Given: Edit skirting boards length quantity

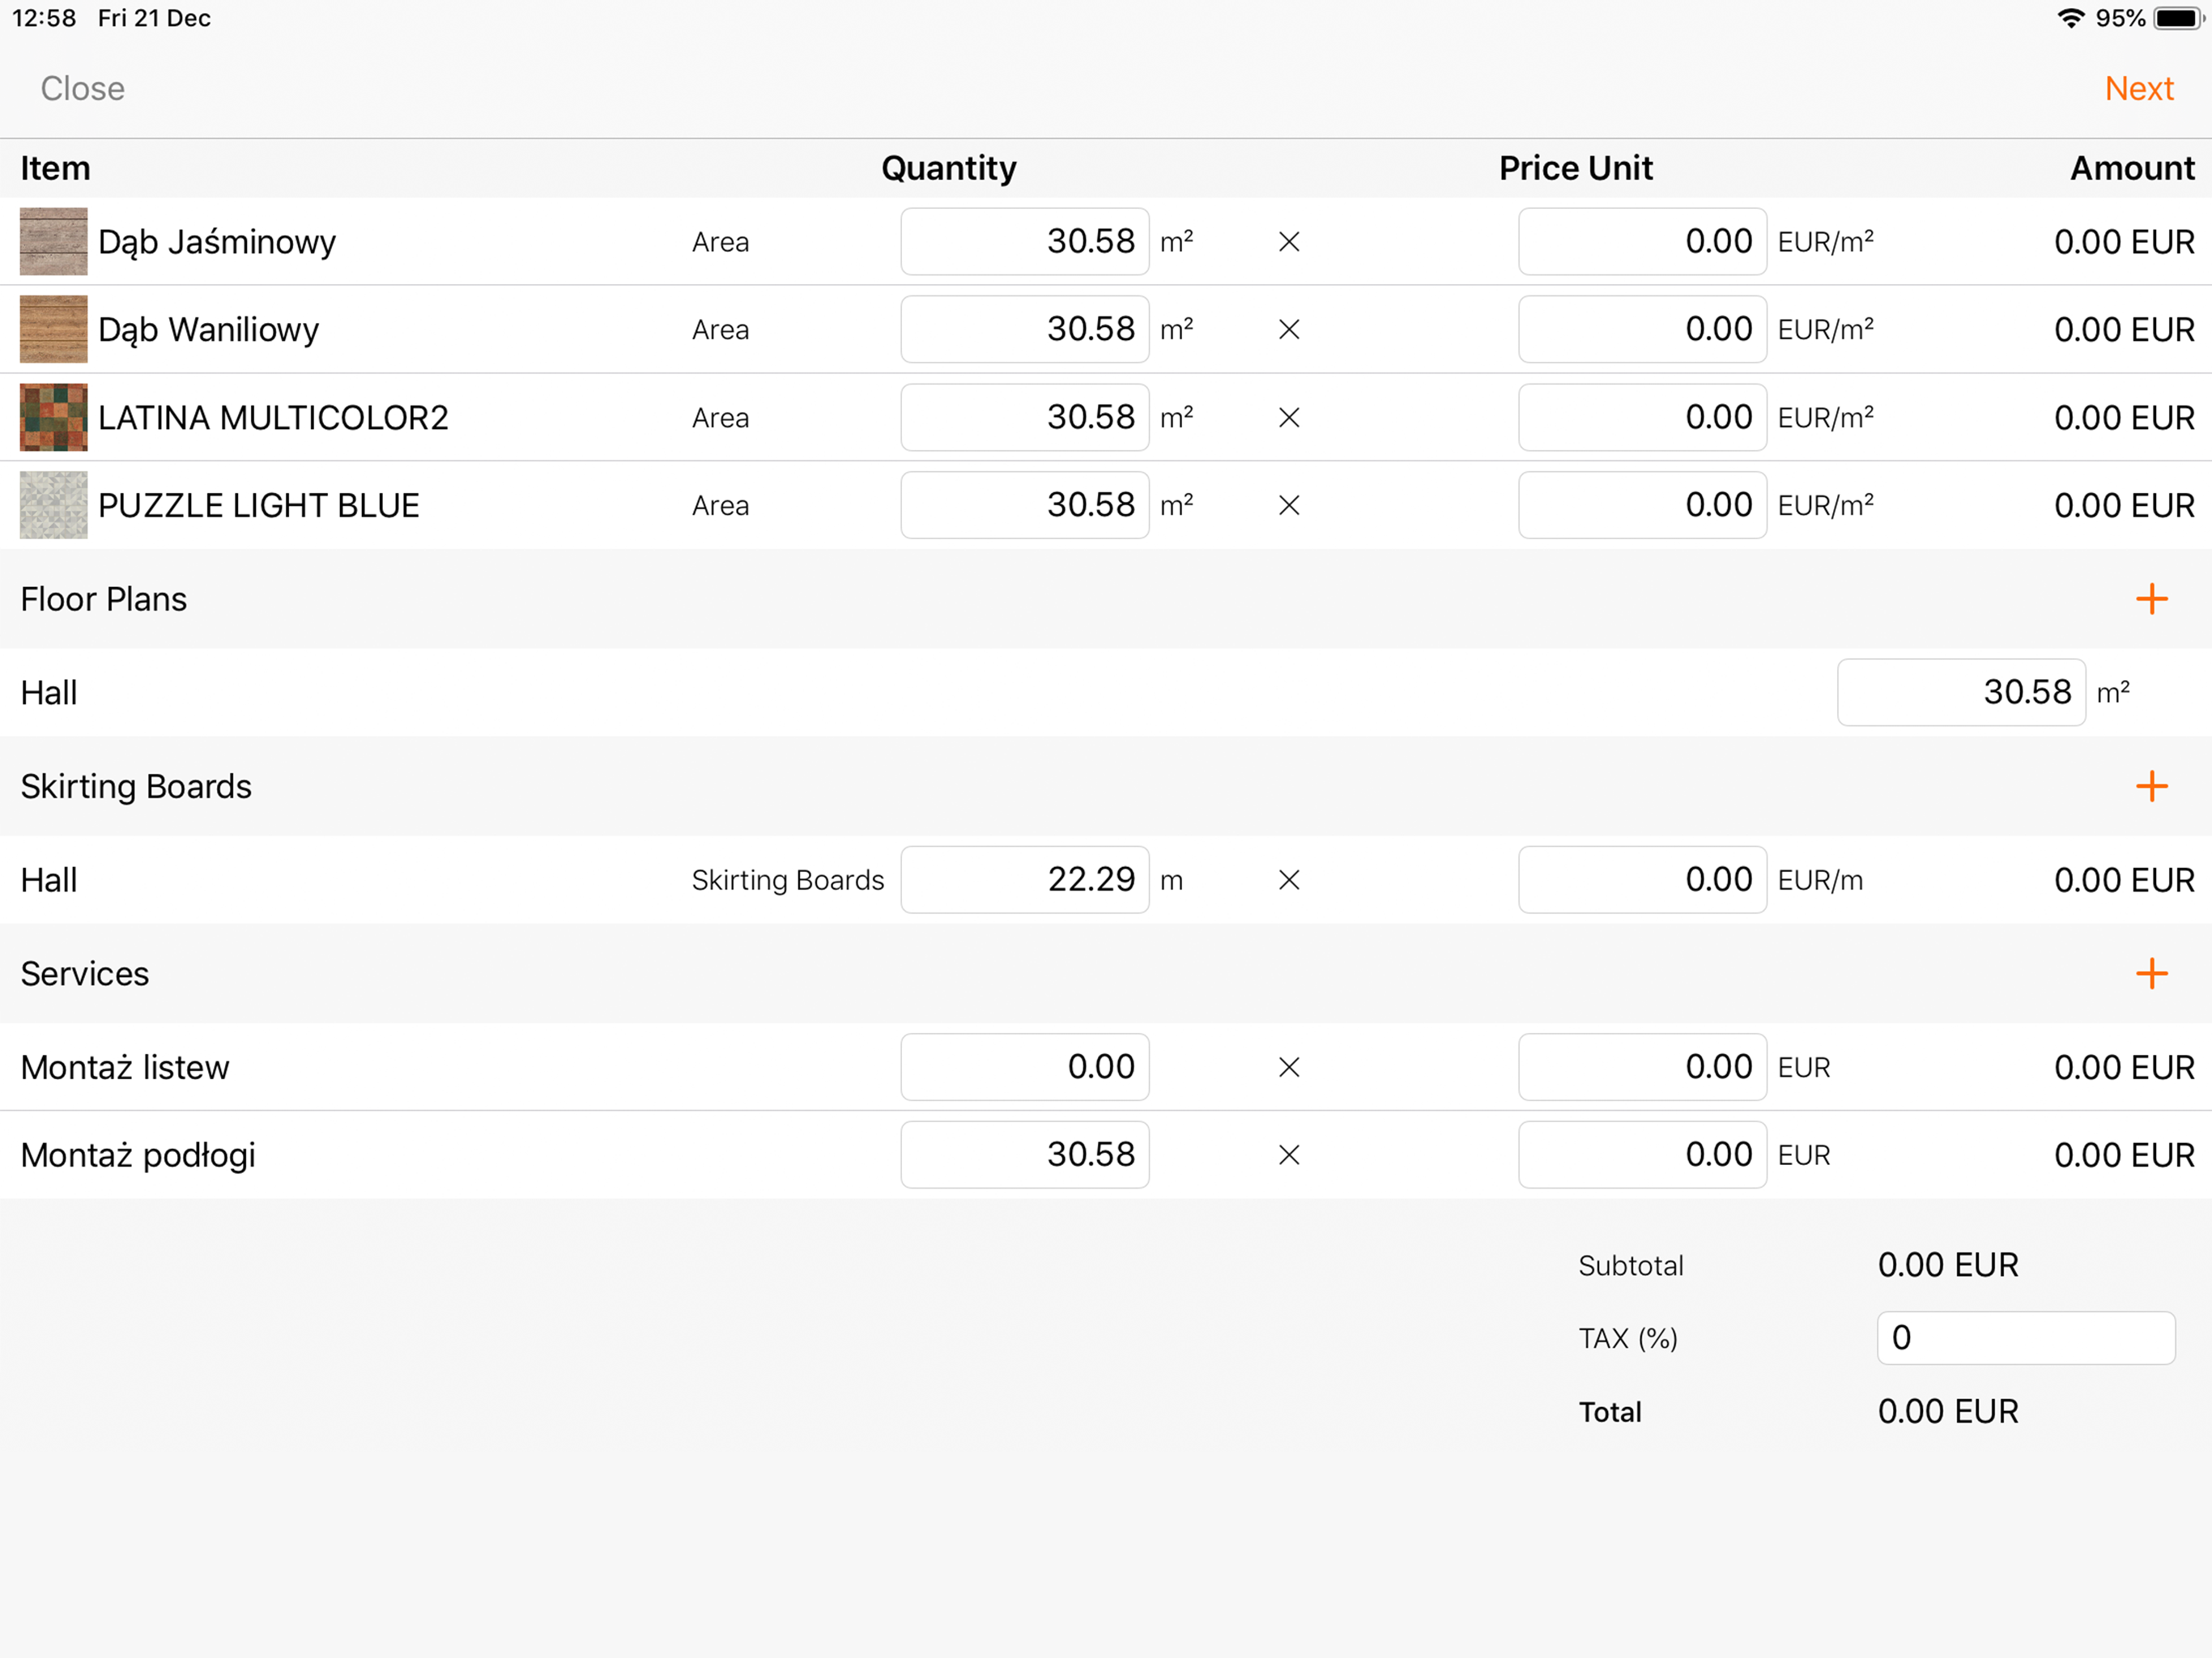Looking at the screenshot, I should coord(1025,880).
